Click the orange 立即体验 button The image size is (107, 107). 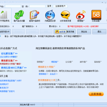pos(96,94)
